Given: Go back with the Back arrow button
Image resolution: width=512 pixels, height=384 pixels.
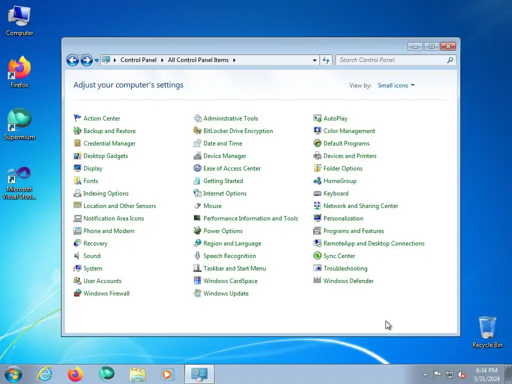Looking at the screenshot, I should click(x=72, y=60).
